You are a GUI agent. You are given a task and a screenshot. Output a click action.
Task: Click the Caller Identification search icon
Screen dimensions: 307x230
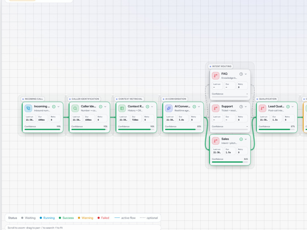[75, 108]
